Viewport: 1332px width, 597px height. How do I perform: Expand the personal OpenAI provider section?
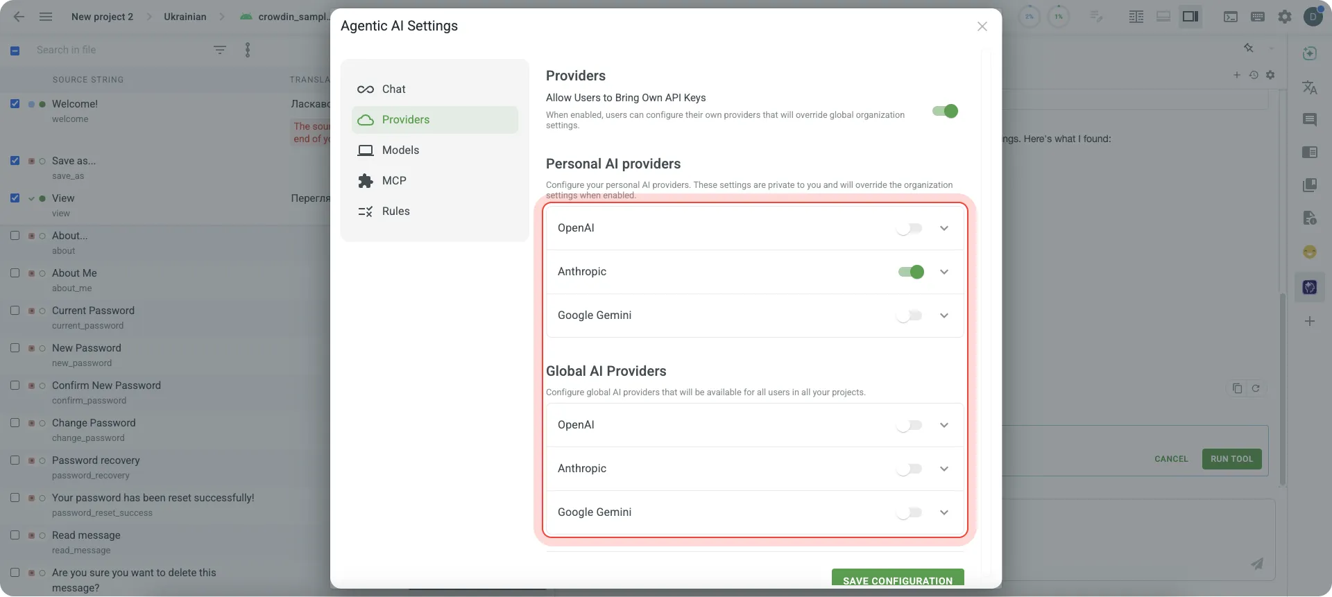tap(944, 228)
